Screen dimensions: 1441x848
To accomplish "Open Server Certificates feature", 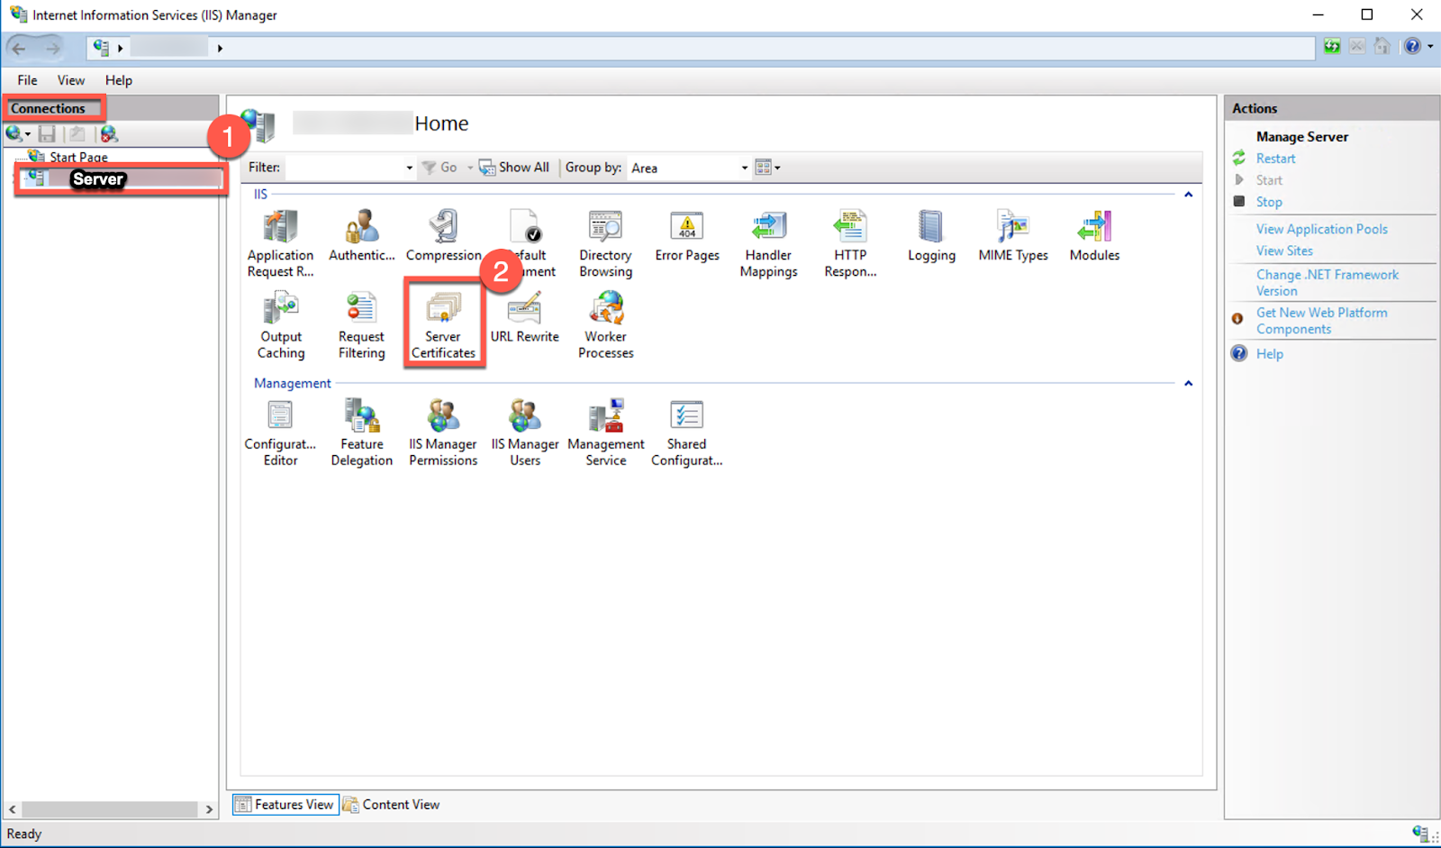I will pos(443,325).
